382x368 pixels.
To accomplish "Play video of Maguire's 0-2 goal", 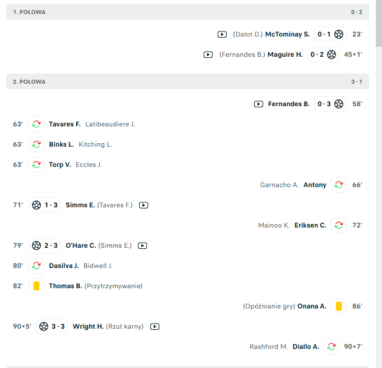I will (208, 54).
